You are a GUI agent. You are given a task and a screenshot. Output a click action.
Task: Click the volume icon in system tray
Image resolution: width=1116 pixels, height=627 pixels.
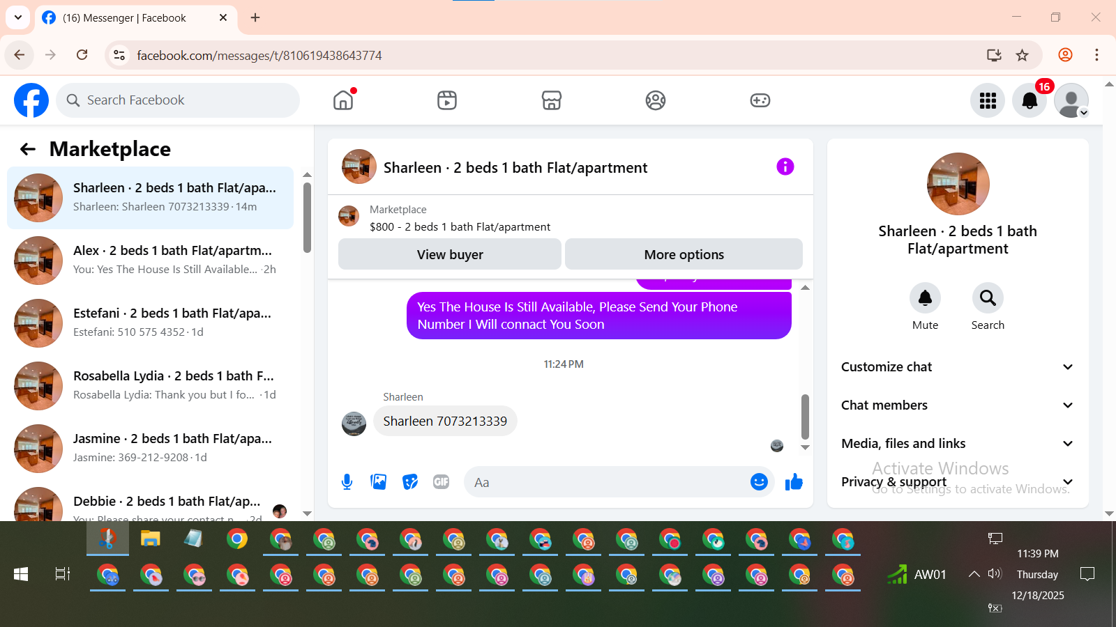(x=995, y=573)
